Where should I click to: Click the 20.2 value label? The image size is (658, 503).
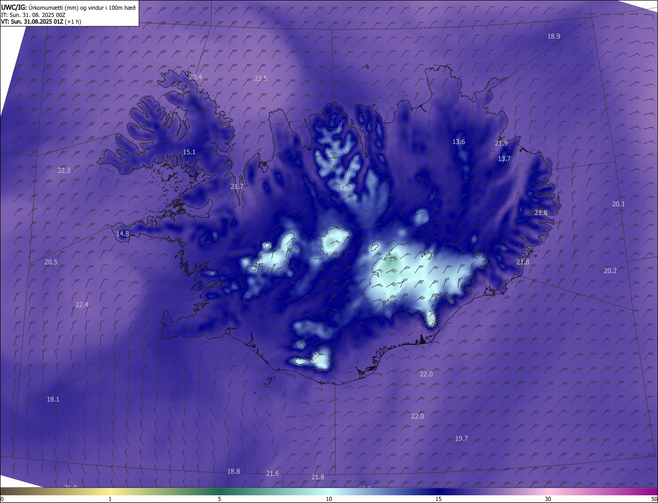coord(610,271)
